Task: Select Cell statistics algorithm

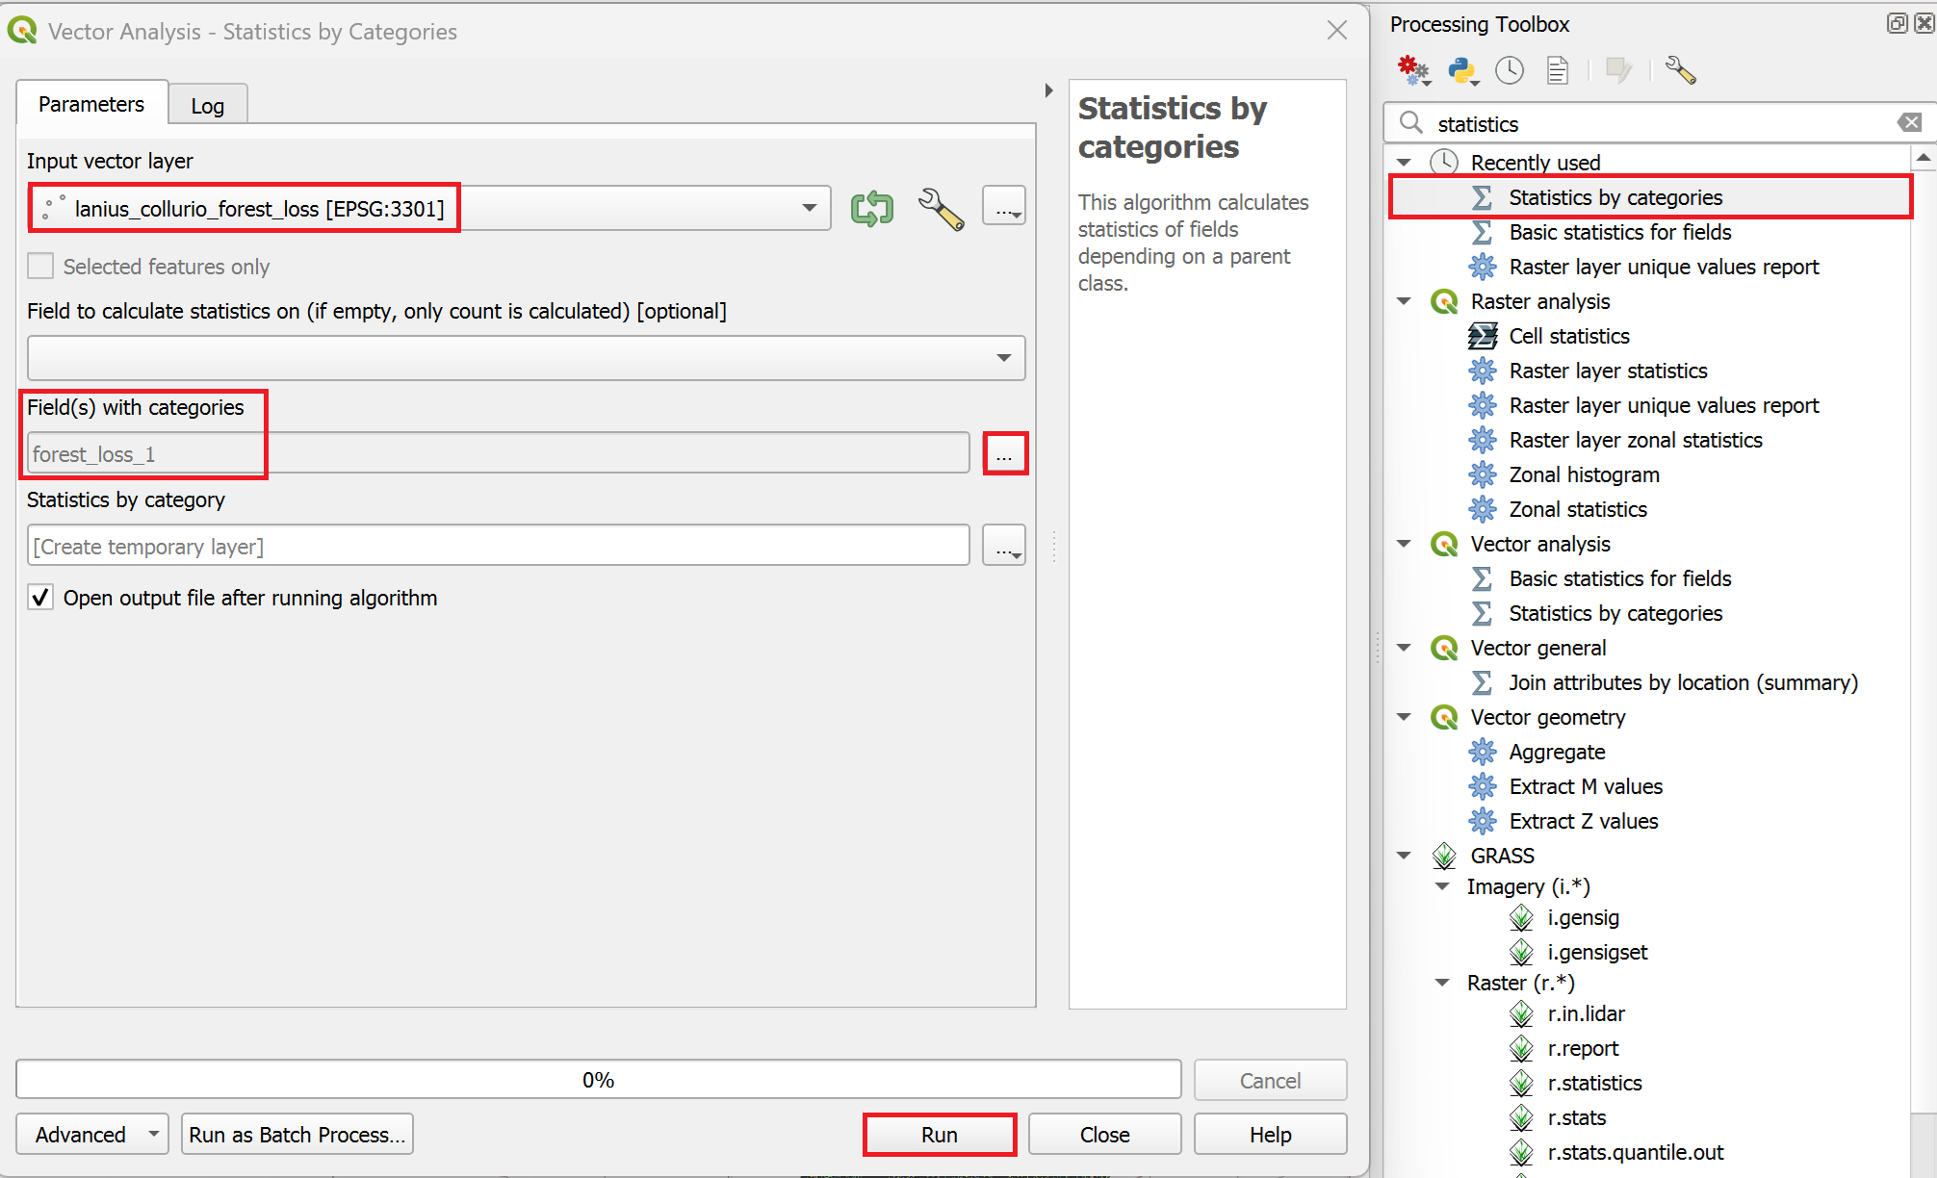Action: point(1569,336)
